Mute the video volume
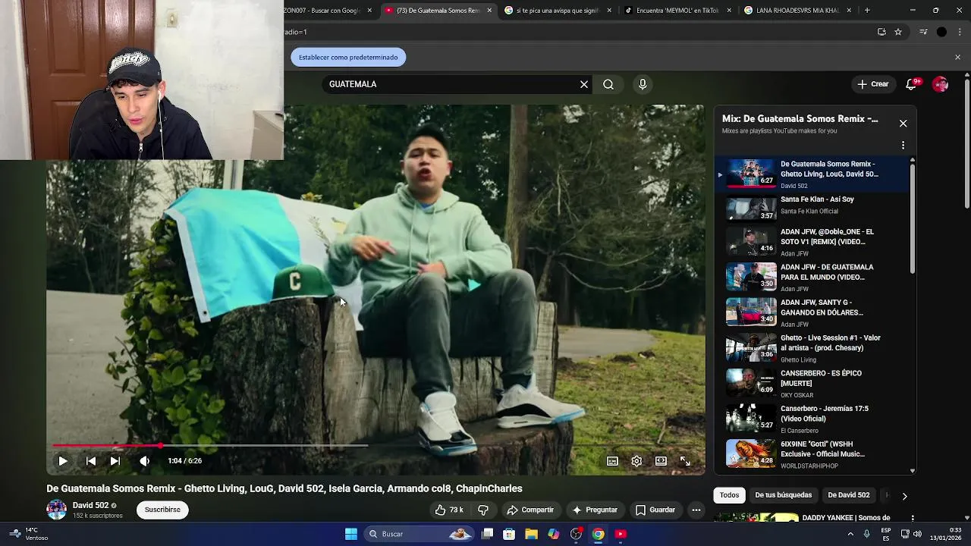This screenshot has width=971, height=546. click(x=144, y=461)
